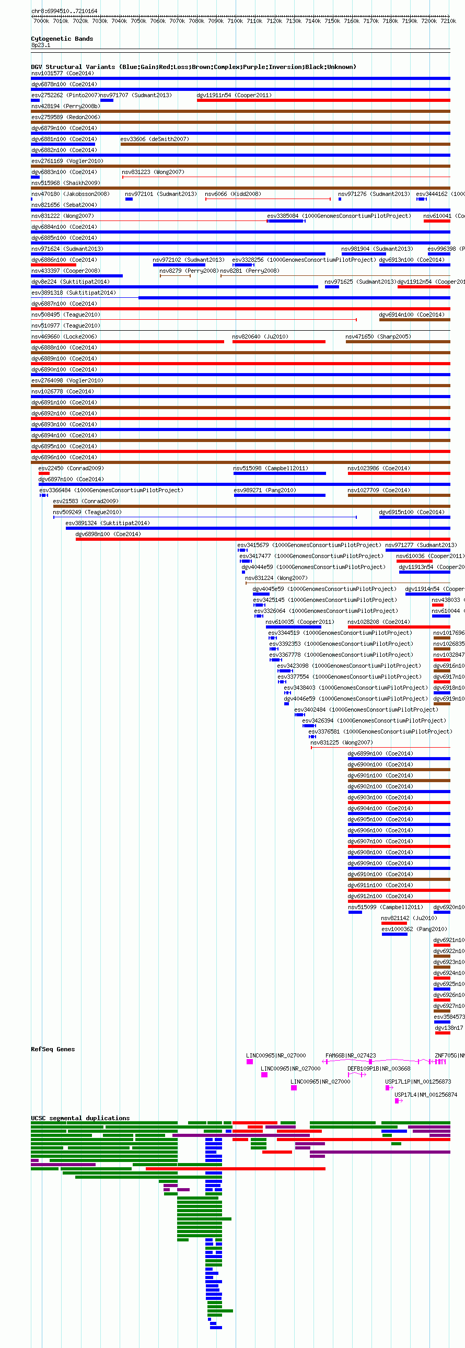Open variant nsv831224 (Wong2007)
The height and width of the screenshot is (1348, 465).
[277, 579]
